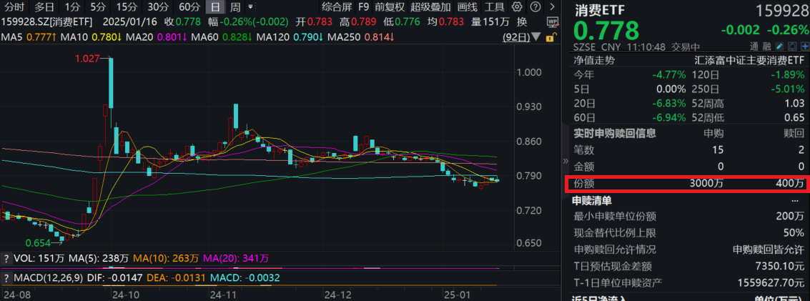Open the 工具 tools menu
810x301 pixels.
pos(495,7)
